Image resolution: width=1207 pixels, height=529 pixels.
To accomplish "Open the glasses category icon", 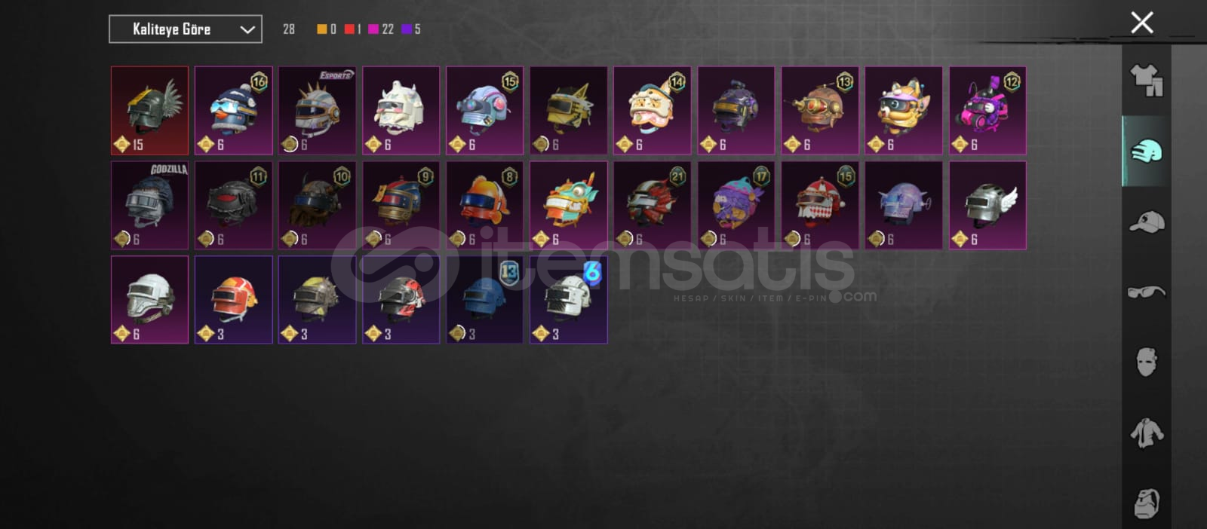I will [1146, 292].
